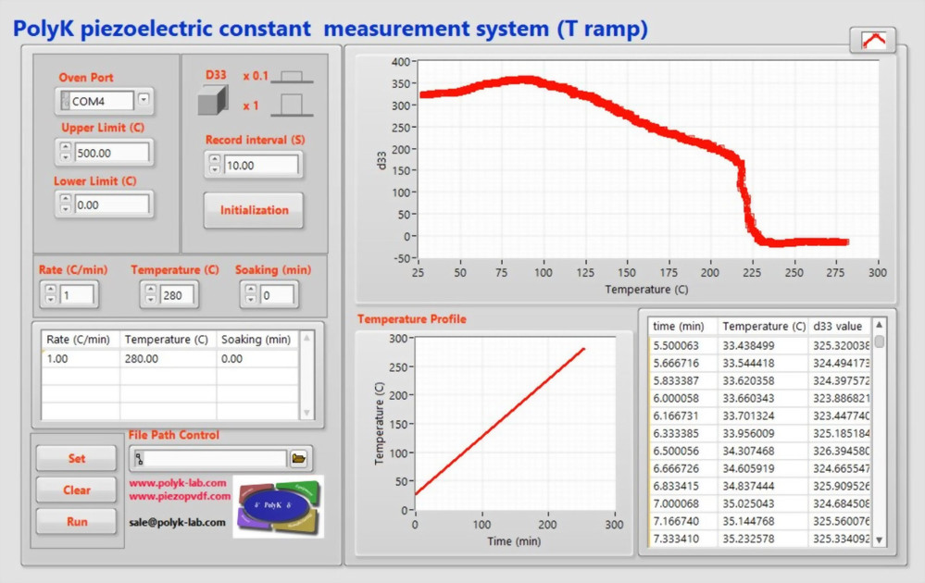Viewport: 925px width, 583px height.
Task: Click the data table scroll down arrow
Action: (879, 540)
